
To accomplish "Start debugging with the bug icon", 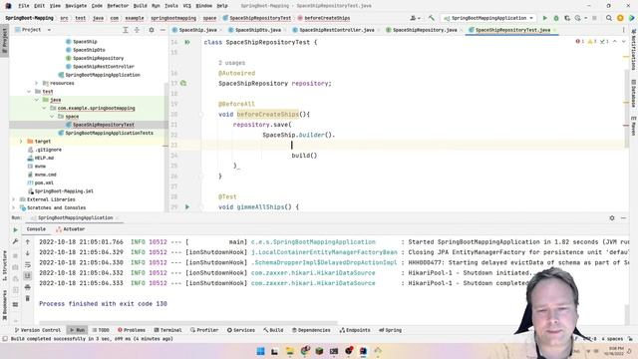I will pos(556,18).
